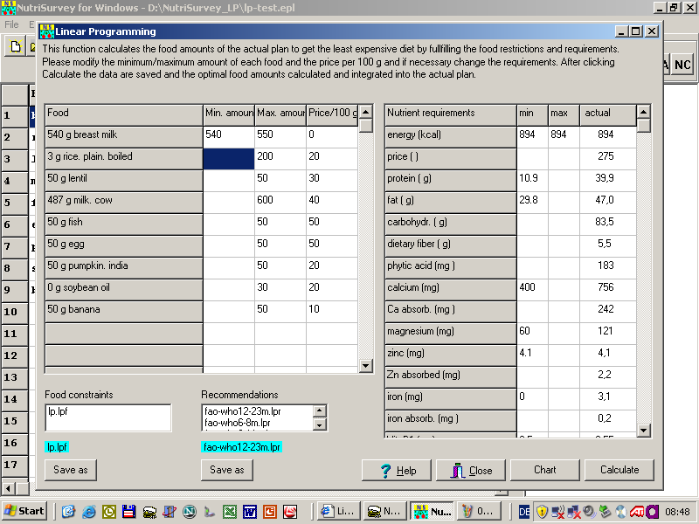Screen dimensions: 699x524
Task: Open Help for Linear Programming
Action: point(397,470)
